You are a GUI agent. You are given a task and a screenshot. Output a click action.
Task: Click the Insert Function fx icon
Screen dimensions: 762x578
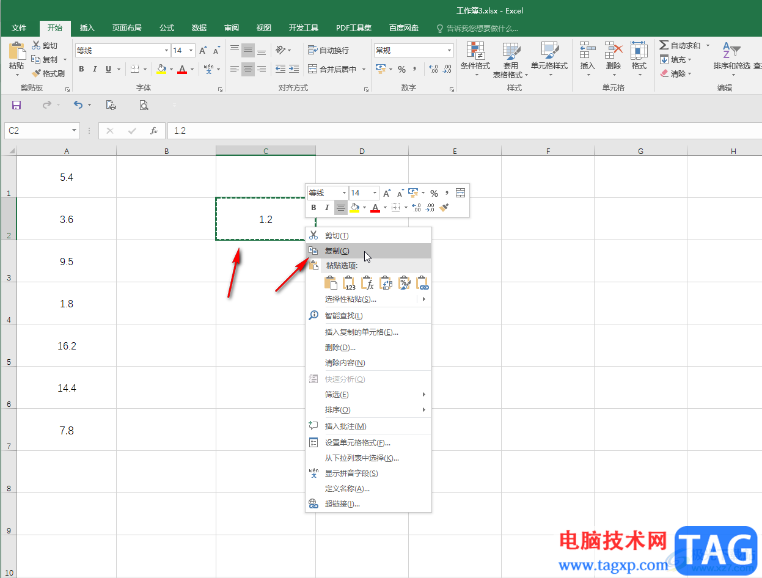[x=154, y=131]
